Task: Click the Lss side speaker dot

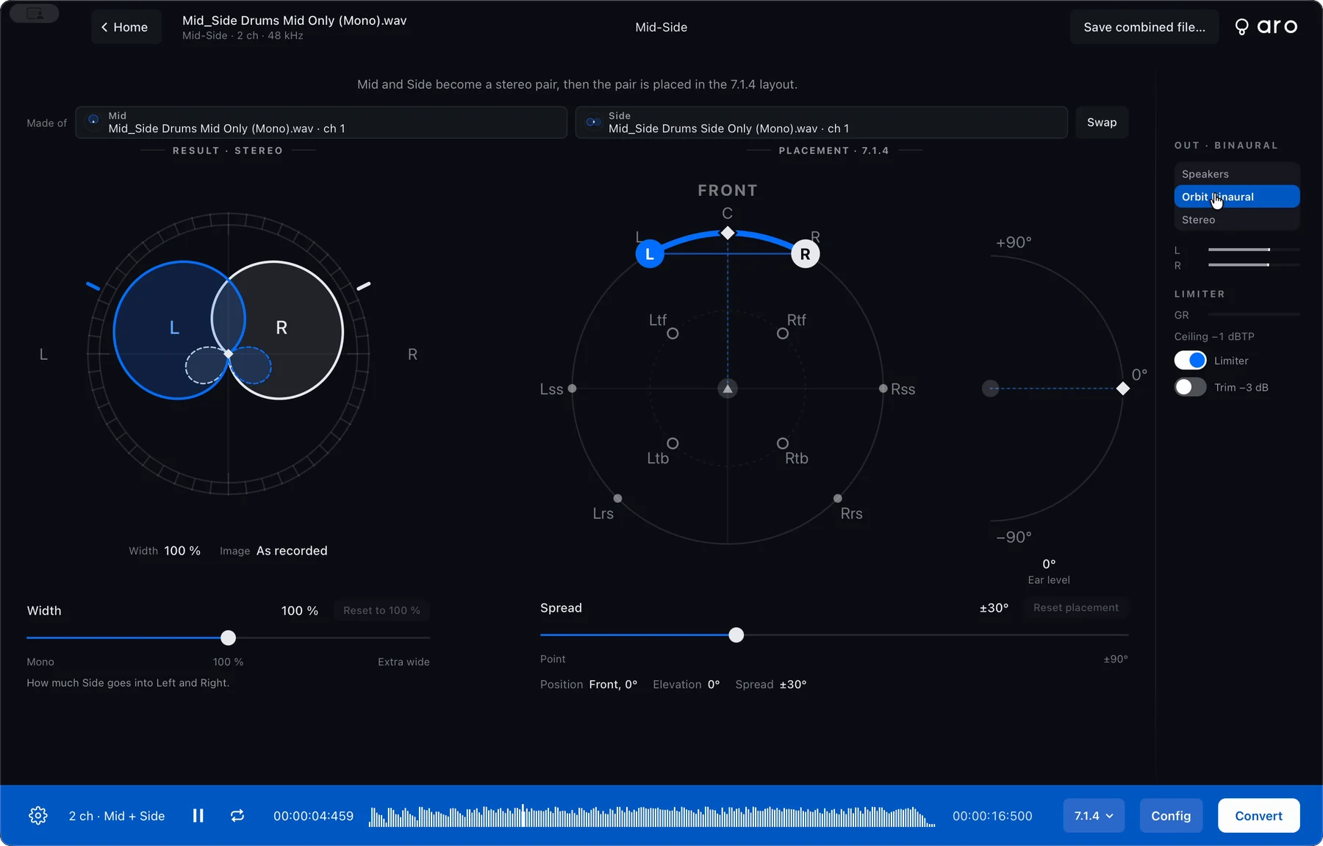Action: pos(572,388)
